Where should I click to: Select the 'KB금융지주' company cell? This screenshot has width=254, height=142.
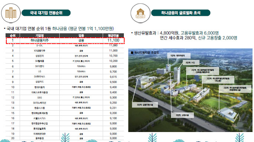pyautogui.click(x=40, y=51)
